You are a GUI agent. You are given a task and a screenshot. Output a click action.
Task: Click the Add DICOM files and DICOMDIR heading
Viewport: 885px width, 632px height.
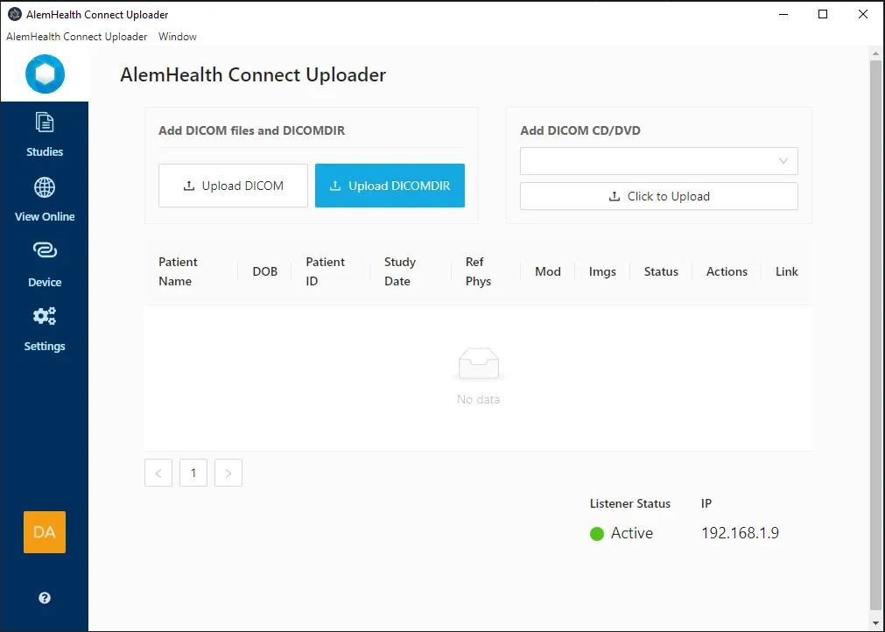click(x=252, y=130)
